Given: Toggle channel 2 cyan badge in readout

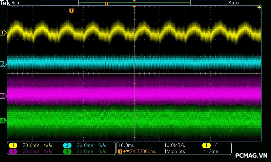Looking at the screenshot, I should coord(67,145).
